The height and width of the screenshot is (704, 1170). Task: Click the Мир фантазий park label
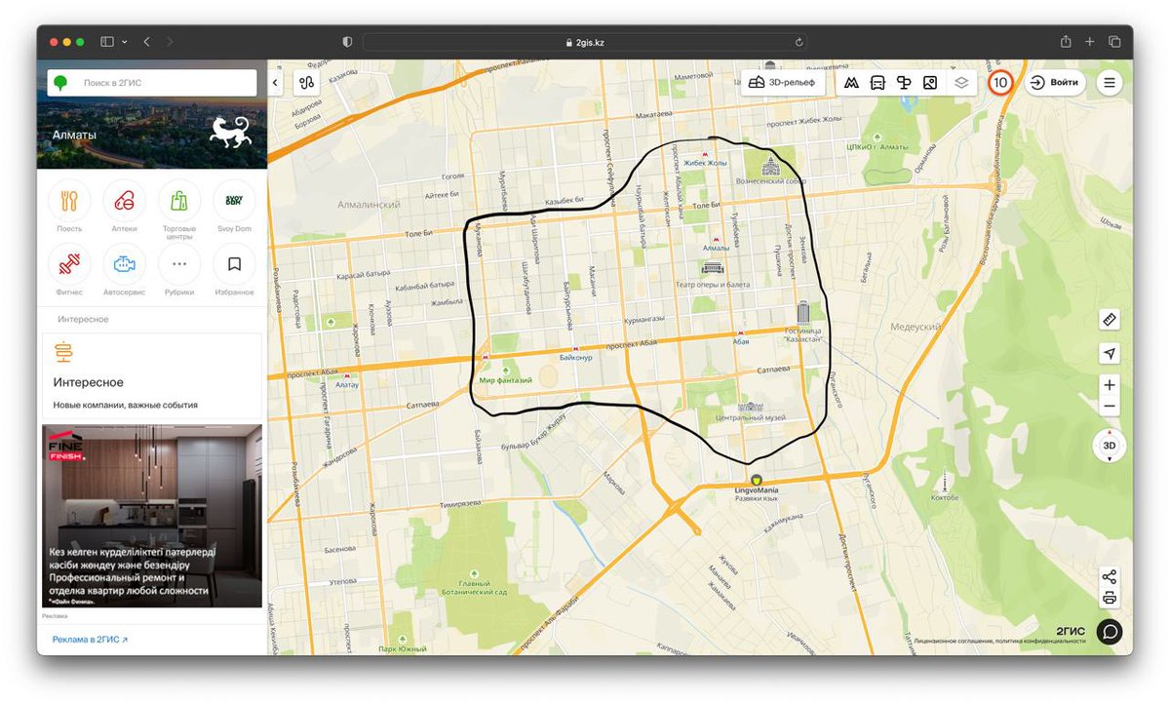click(x=506, y=380)
